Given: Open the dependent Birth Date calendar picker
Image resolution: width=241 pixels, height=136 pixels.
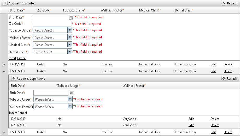Looking at the screenshot, I should [x=72, y=93].
